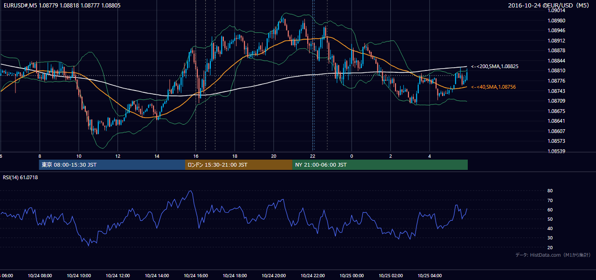This screenshot has width=596, height=280.
Task: Click the 10/24 14:00 time label
Action: [x=157, y=276]
